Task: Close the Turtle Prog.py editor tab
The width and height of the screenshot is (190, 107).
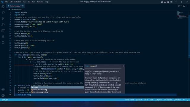Action: [x=23, y=6]
